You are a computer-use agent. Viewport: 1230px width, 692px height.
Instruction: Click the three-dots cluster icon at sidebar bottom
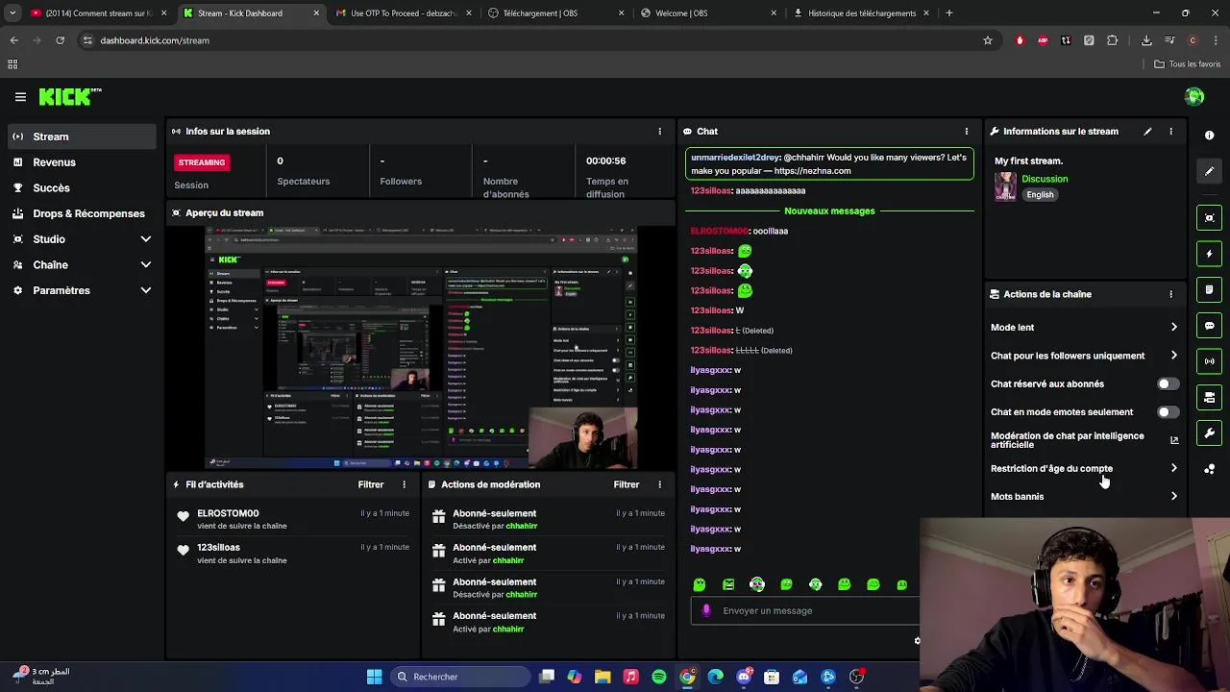point(1209,469)
